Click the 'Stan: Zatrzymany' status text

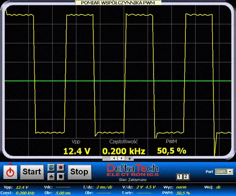point(133,180)
